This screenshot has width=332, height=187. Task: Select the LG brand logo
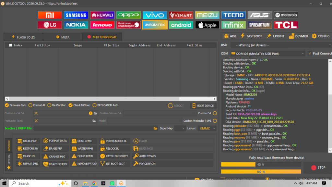coord(50,25)
